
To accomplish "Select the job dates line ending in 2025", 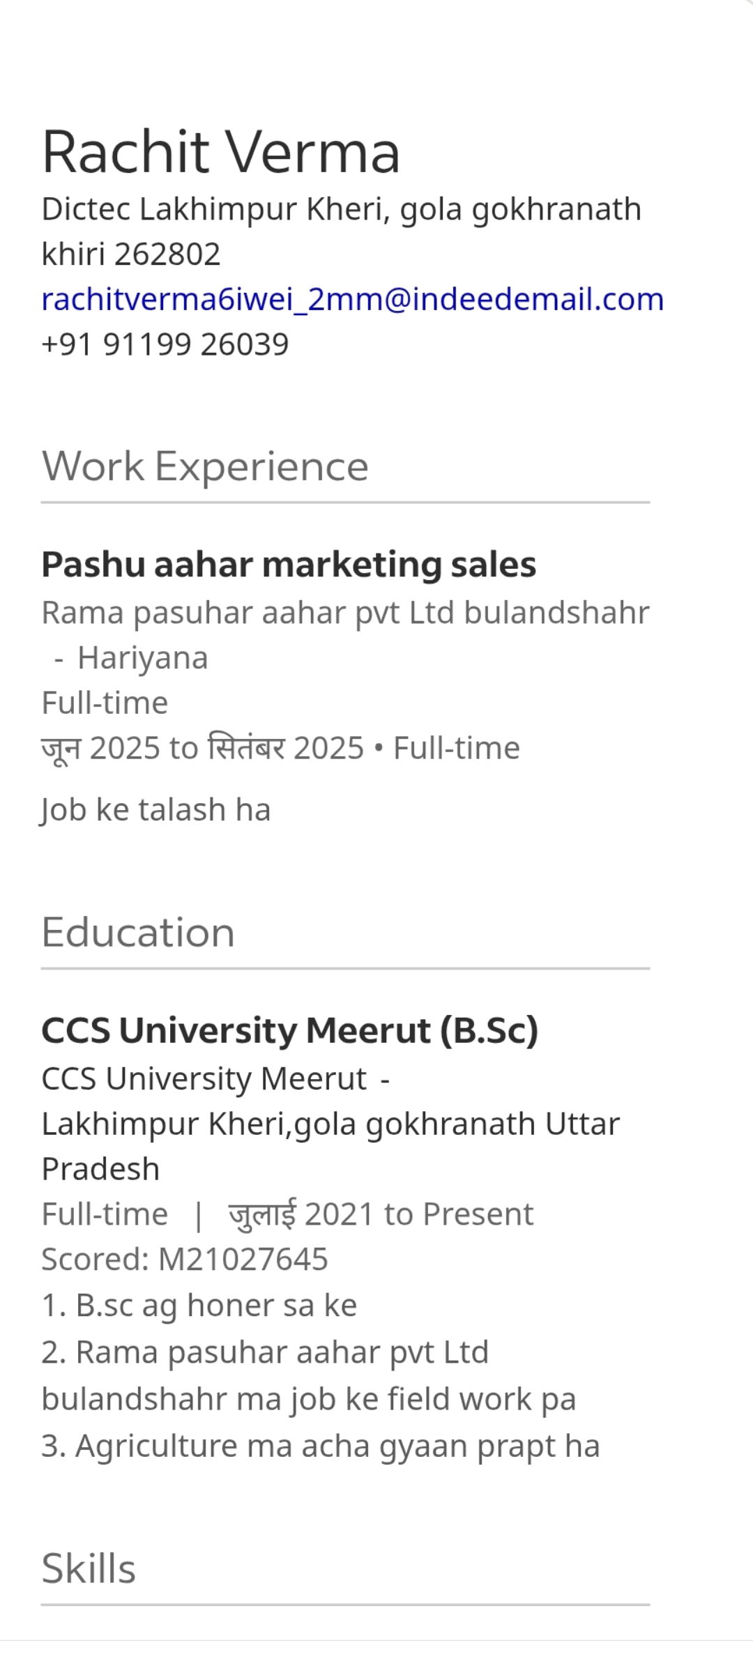I will point(280,748).
